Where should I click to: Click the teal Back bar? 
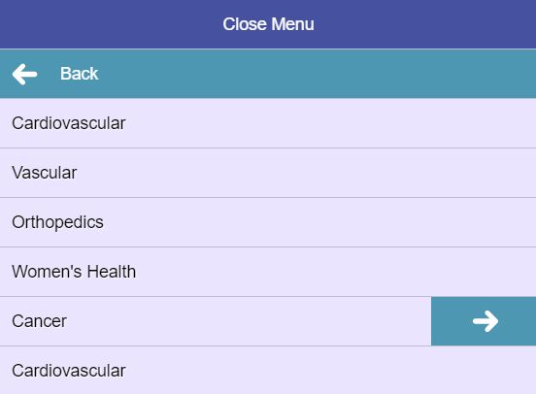268,74
